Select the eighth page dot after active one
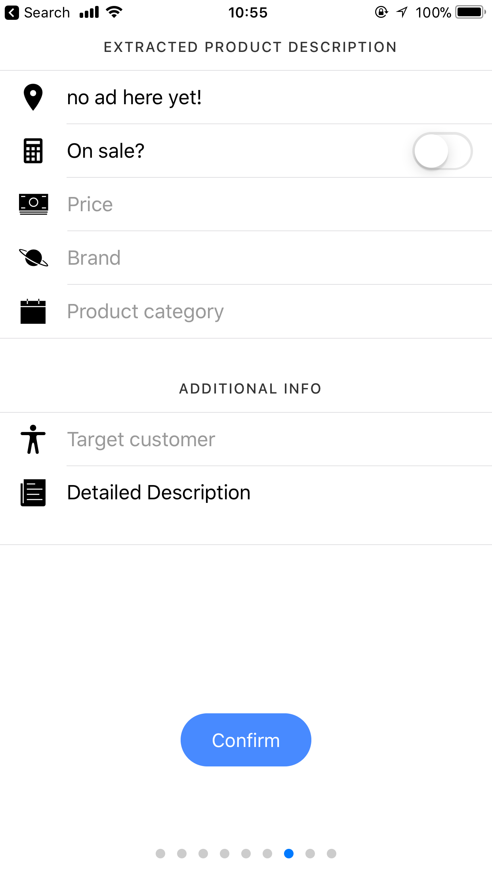Viewport: 492px width, 875px height. pos(310,853)
